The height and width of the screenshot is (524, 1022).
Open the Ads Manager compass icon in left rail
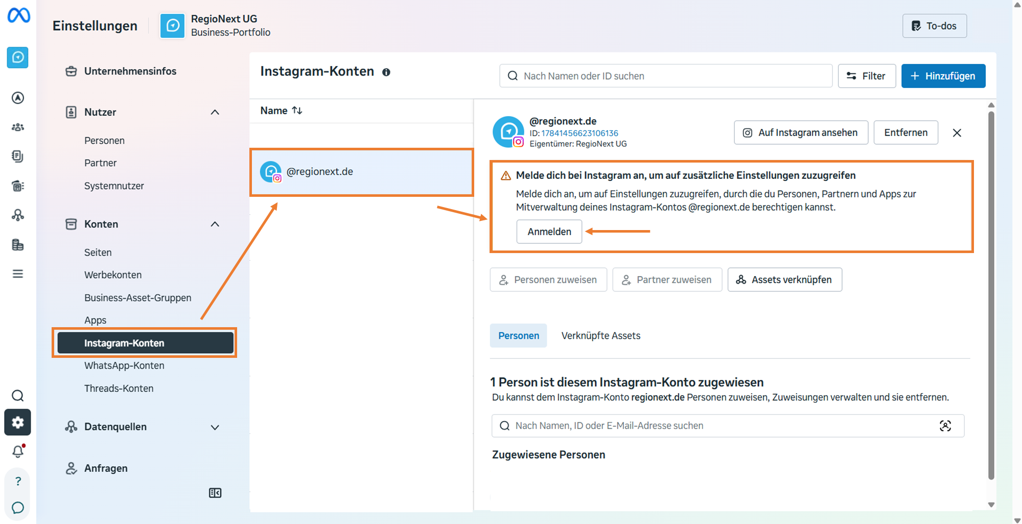click(18, 98)
